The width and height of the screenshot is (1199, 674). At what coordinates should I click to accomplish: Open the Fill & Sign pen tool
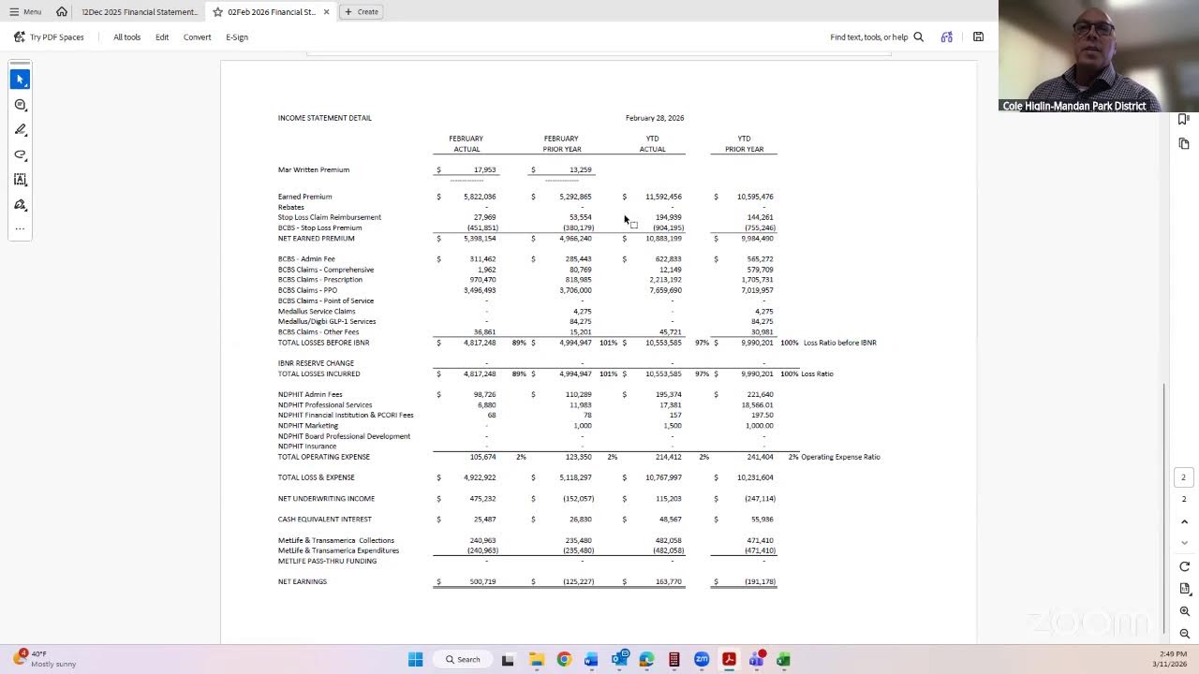[21, 204]
